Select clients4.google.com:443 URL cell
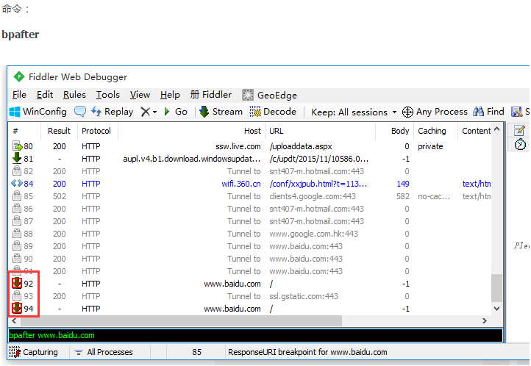The width and height of the screenshot is (531, 366). (313, 196)
